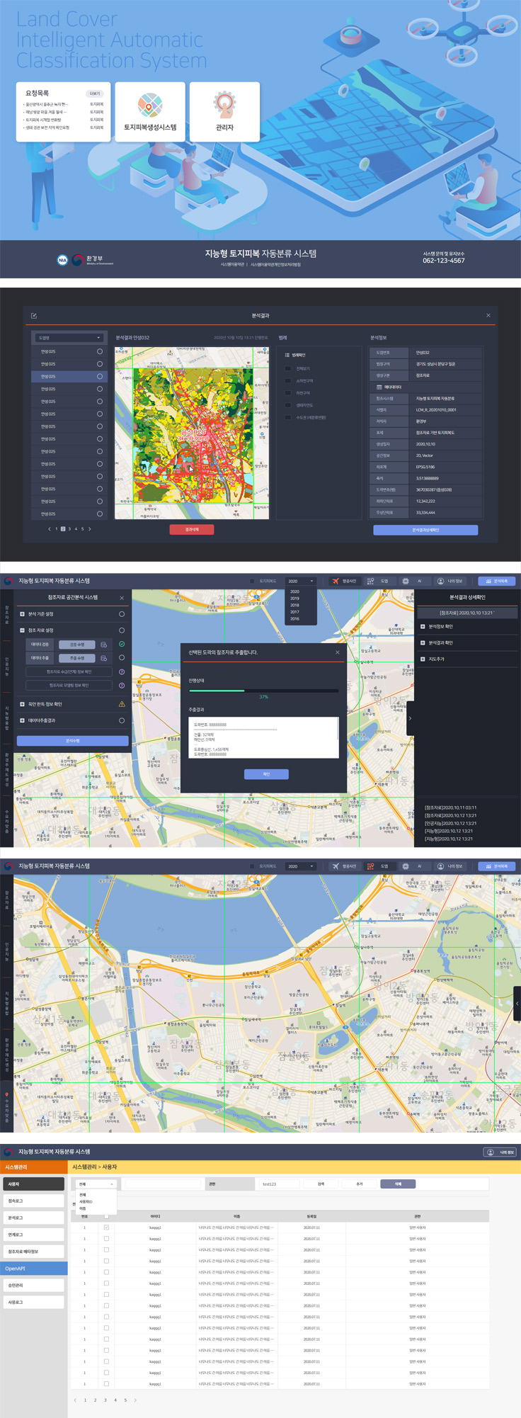Tick the header select-all checkbox in user table
The image size is (521, 1418).
[106, 1216]
